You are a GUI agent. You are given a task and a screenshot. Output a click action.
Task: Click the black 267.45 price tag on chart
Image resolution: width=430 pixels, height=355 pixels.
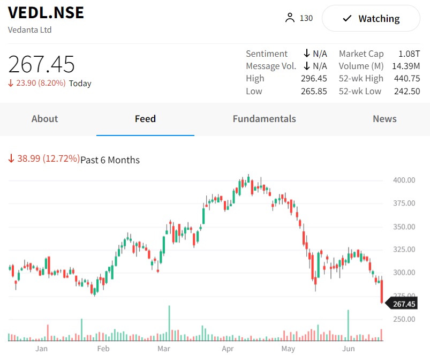403,304
